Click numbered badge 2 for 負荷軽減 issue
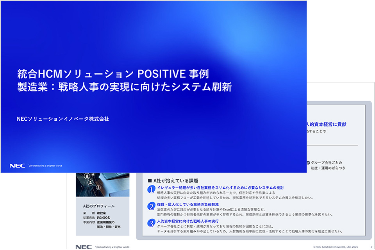375x250 pixels. 151,206
